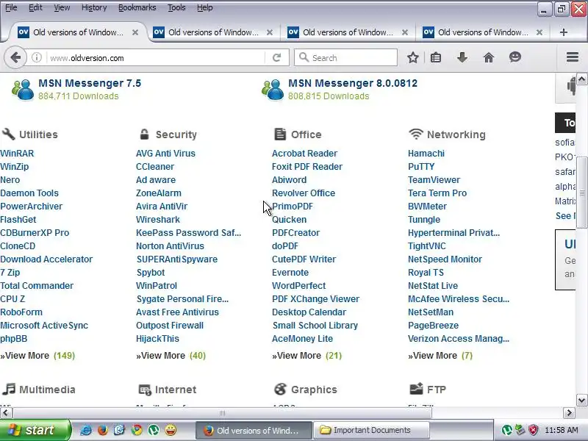Screen dimensions: 588x441
Task: Click the Multimedia music note icon
Action: (9, 389)
